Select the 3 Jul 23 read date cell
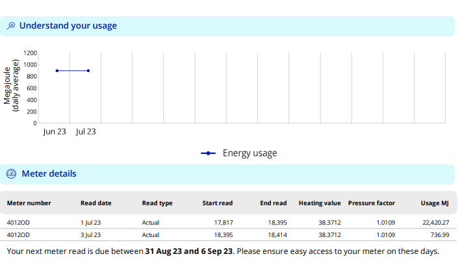The width and height of the screenshot is (462, 263). click(x=91, y=234)
